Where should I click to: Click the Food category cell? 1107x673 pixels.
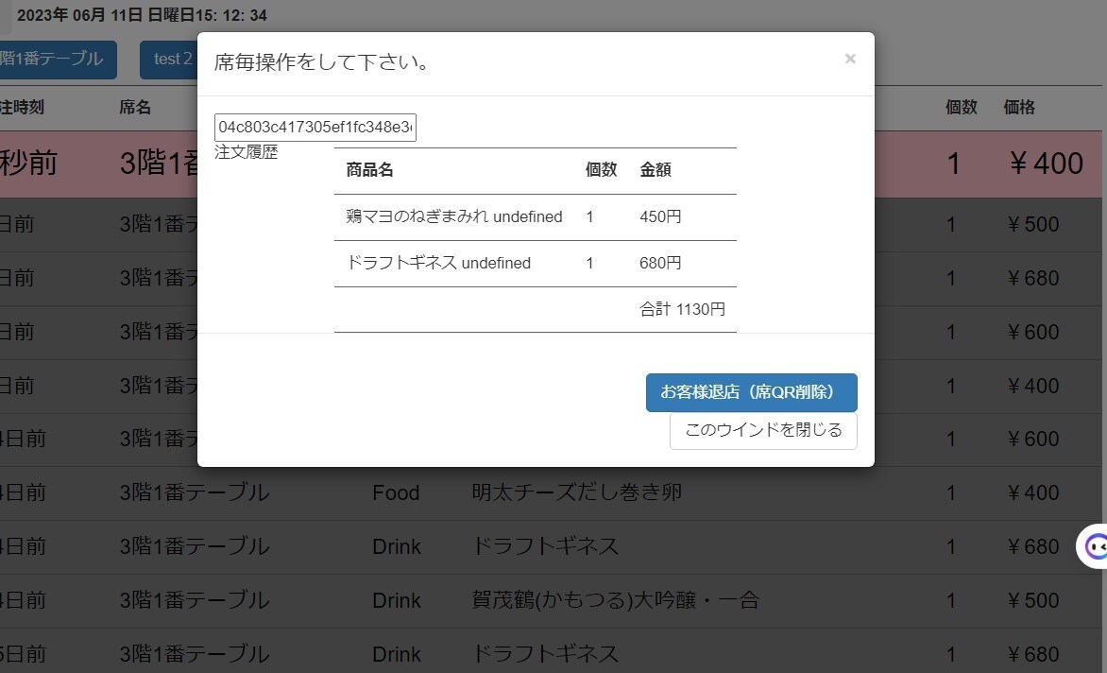[x=396, y=492]
